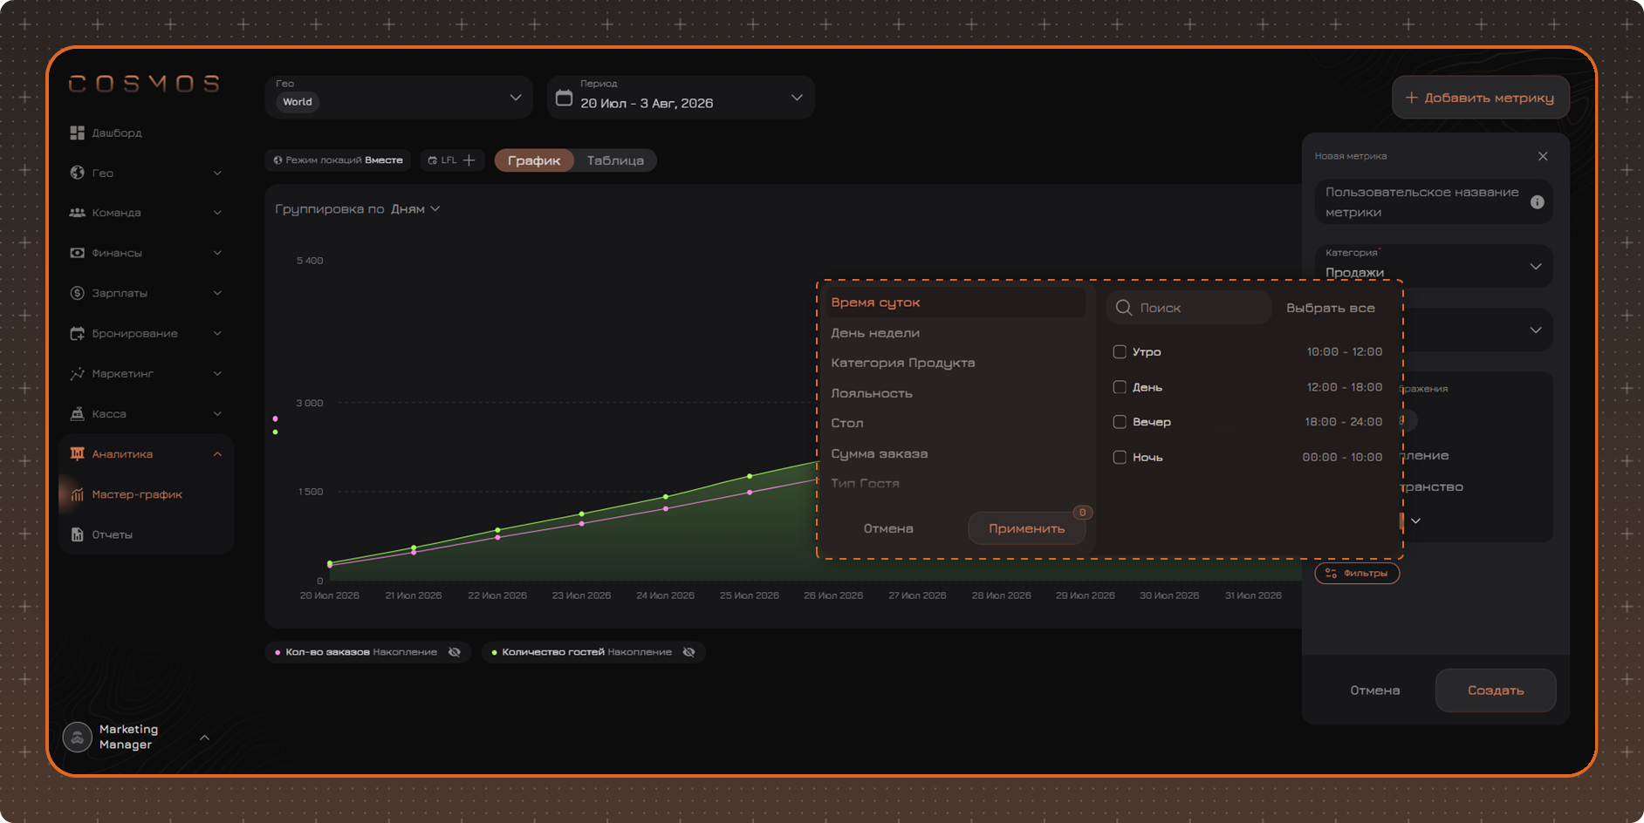Click the calendar icon in Период field
The height and width of the screenshot is (823, 1644).
pos(565,98)
